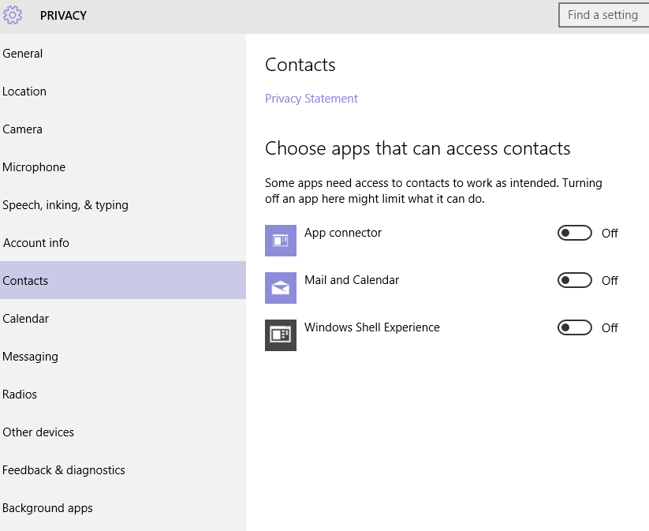Image resolution: width=649 pixels, height=531 pixels.
Task: Open the Microphone privacy section
Action: [123, 167]
